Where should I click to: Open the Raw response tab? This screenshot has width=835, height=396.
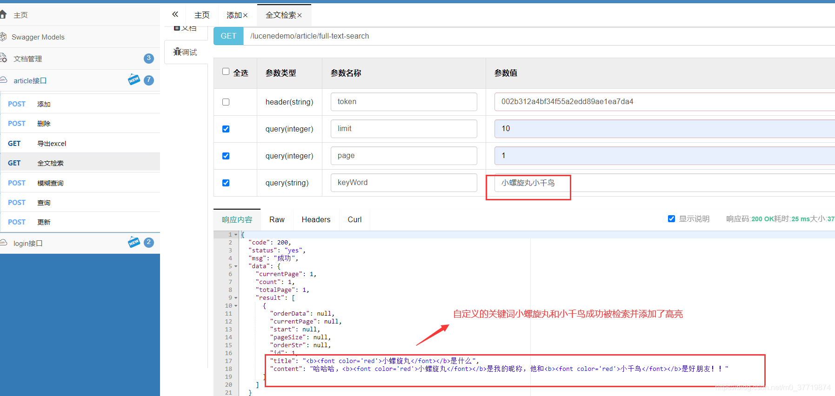pos(277,219)
